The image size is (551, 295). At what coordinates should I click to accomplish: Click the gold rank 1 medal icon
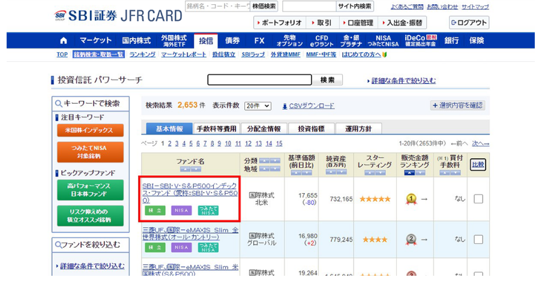[x=411, y=199]
